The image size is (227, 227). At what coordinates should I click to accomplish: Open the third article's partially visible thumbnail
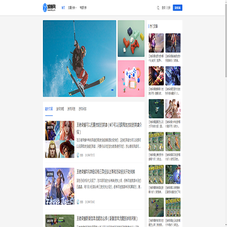coord(60,221)
